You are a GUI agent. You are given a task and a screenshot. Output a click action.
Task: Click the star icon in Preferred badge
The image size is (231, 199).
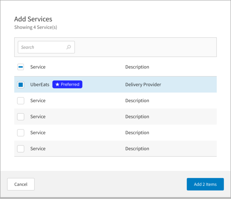tap(57, 85)
